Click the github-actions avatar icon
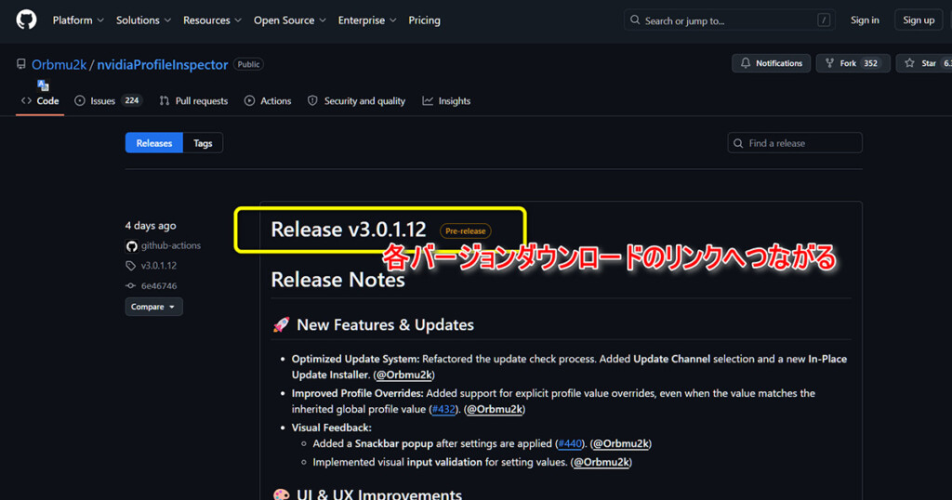 point(131,245)
